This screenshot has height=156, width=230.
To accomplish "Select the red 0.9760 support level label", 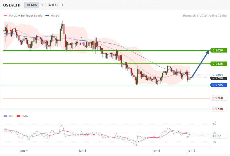I will (x=218, y=98).
